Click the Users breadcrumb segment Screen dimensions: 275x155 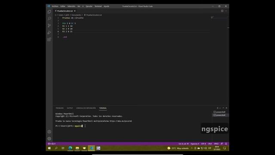coord(61,15)
